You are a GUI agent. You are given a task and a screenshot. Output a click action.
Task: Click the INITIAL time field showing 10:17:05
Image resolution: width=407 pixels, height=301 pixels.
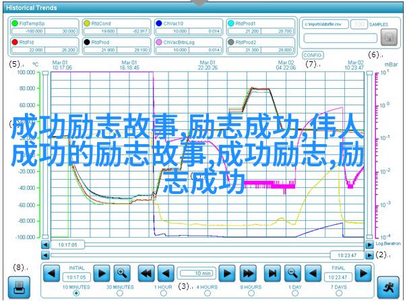pyautogui.click(x=76, y=277)
